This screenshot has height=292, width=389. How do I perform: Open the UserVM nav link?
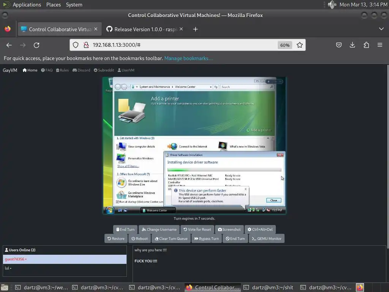pos(126,70)
